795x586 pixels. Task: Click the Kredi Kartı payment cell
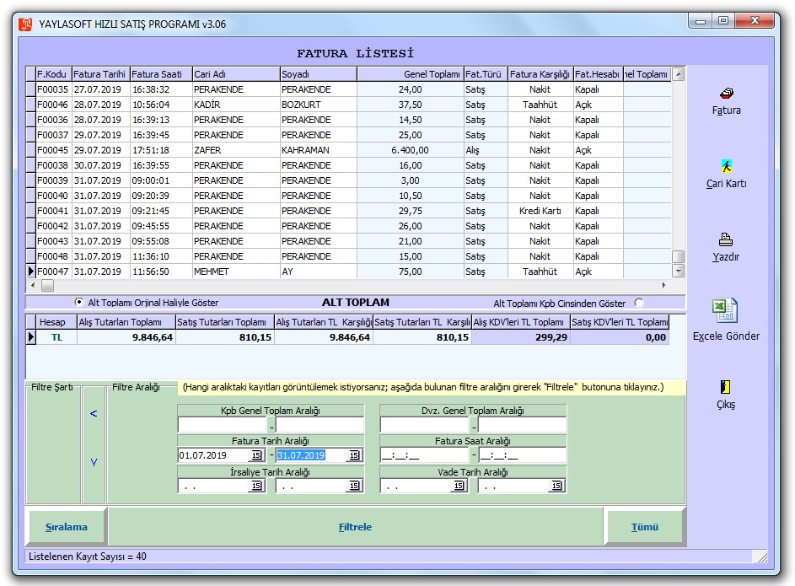(540, 211)
